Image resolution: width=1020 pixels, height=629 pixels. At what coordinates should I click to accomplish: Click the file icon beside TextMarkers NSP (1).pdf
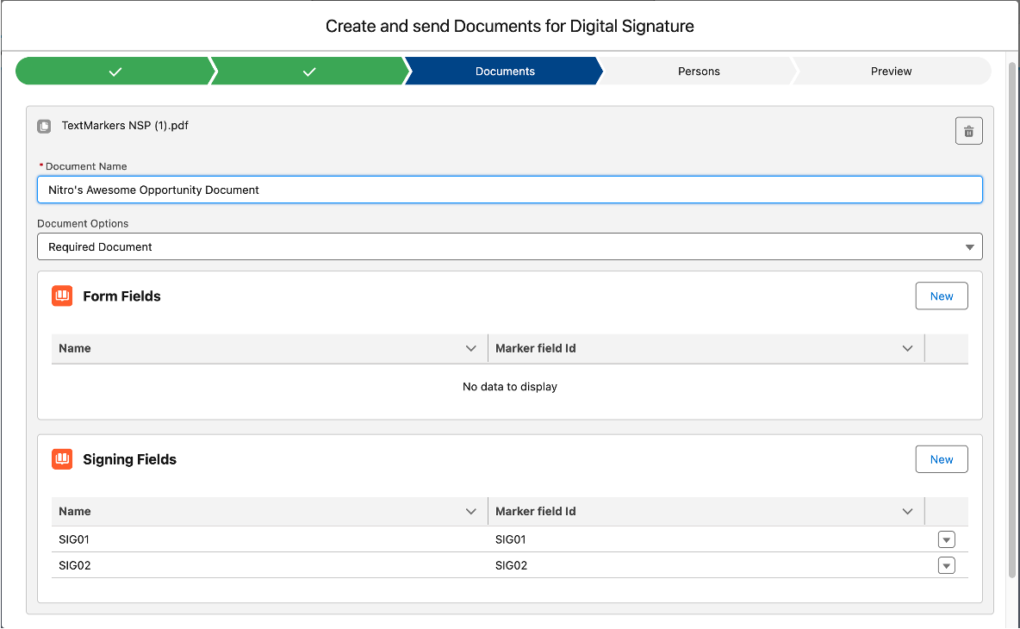tap(44, 127)
